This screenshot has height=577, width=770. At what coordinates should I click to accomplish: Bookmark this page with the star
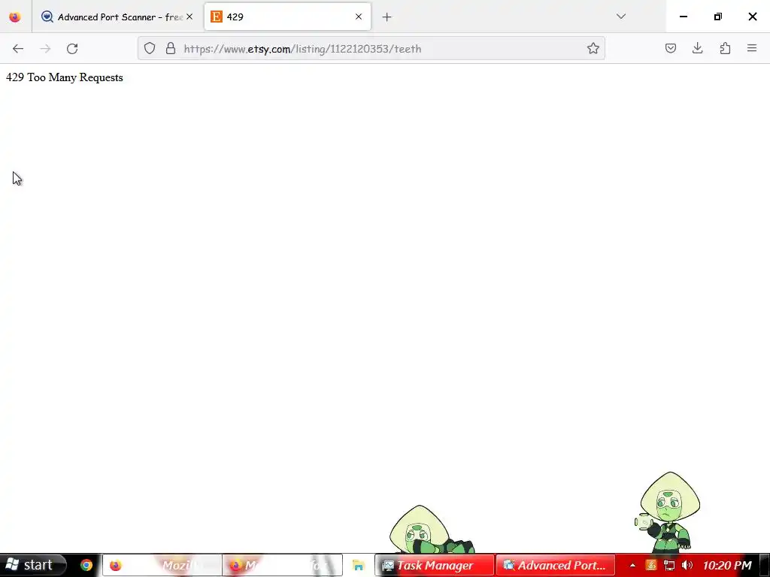(x=593, y=48)
